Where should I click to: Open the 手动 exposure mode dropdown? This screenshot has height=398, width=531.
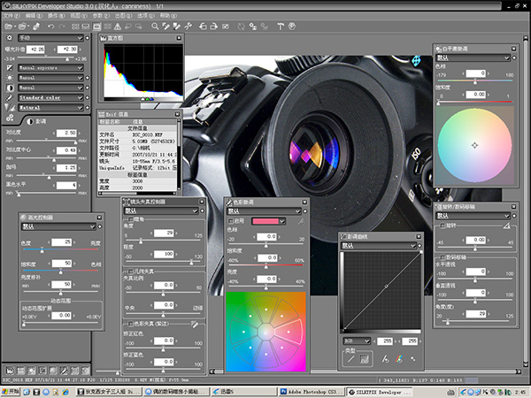tap(50, 37)
